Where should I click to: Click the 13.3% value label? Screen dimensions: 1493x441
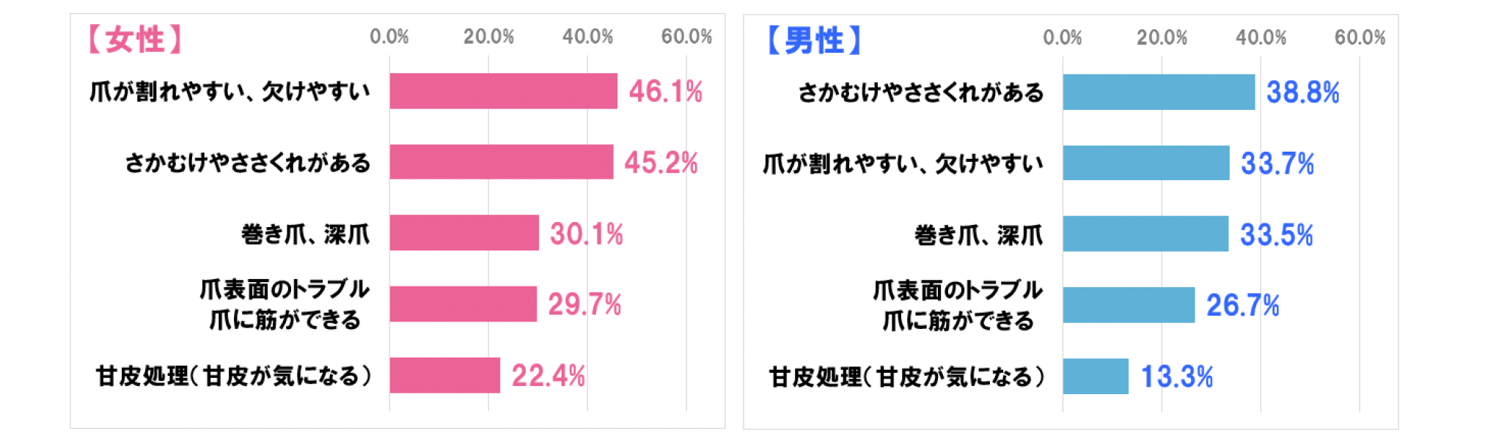(x=1176, y=377)
